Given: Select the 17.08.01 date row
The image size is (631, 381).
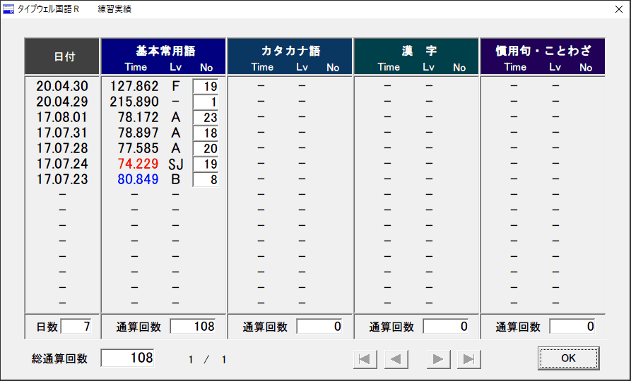Looking at the screenshot, I should coord(62,117).
